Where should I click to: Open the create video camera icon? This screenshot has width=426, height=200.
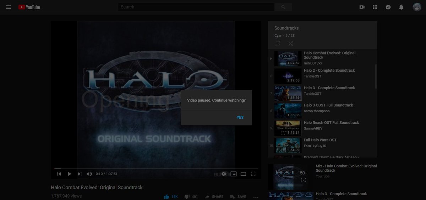click(362, 7)
